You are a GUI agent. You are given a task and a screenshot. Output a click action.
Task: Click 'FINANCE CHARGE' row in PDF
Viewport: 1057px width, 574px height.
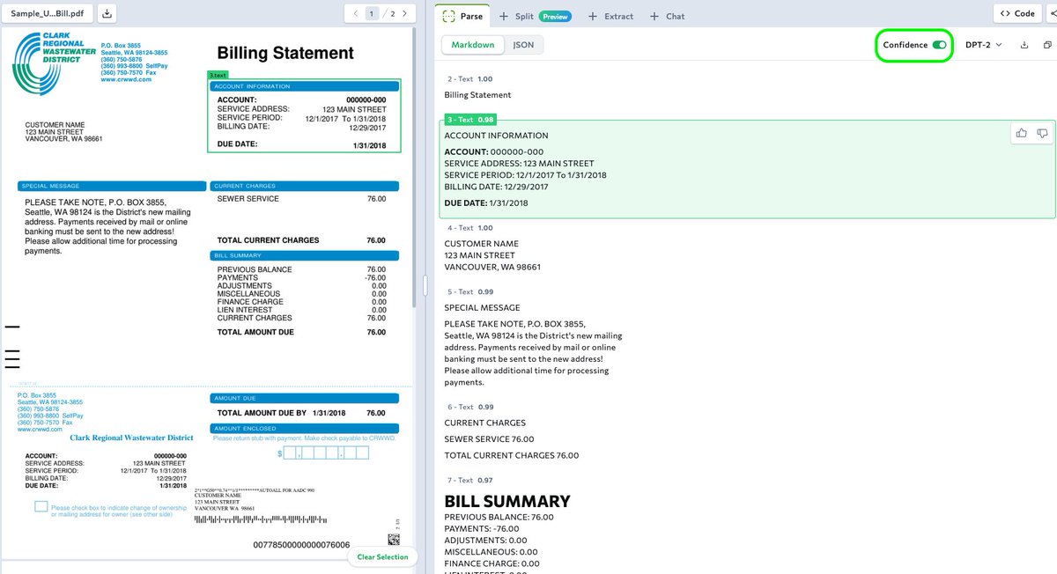point(301,302)
